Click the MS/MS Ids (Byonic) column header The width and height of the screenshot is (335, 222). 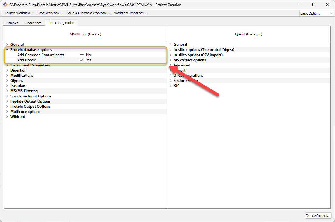(85, 34)
